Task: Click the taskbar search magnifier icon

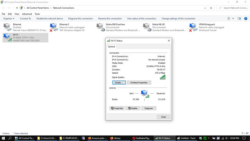Action: pos(10,138)
